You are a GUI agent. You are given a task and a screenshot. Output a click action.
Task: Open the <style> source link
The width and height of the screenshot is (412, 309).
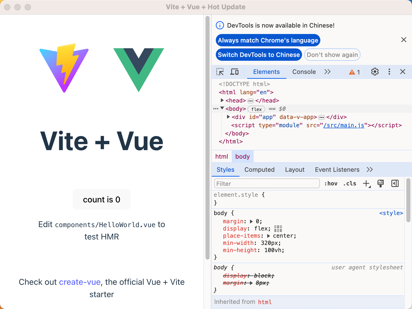[x=391, y=213]
